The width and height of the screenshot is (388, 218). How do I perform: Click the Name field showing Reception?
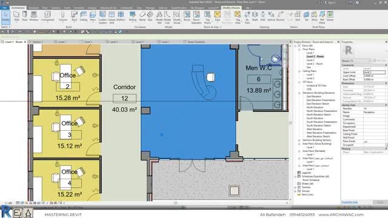pos(374,112)
